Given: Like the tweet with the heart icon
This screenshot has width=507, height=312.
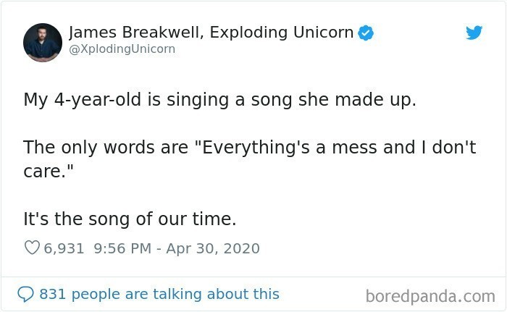Looking at the screenshot, I should 32,248.
